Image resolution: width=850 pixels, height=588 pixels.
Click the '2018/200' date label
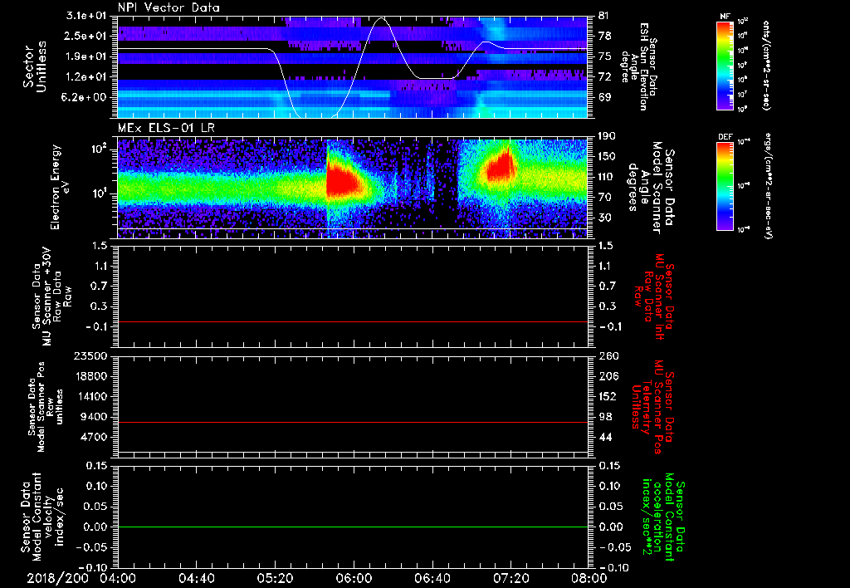coord(57,578)
